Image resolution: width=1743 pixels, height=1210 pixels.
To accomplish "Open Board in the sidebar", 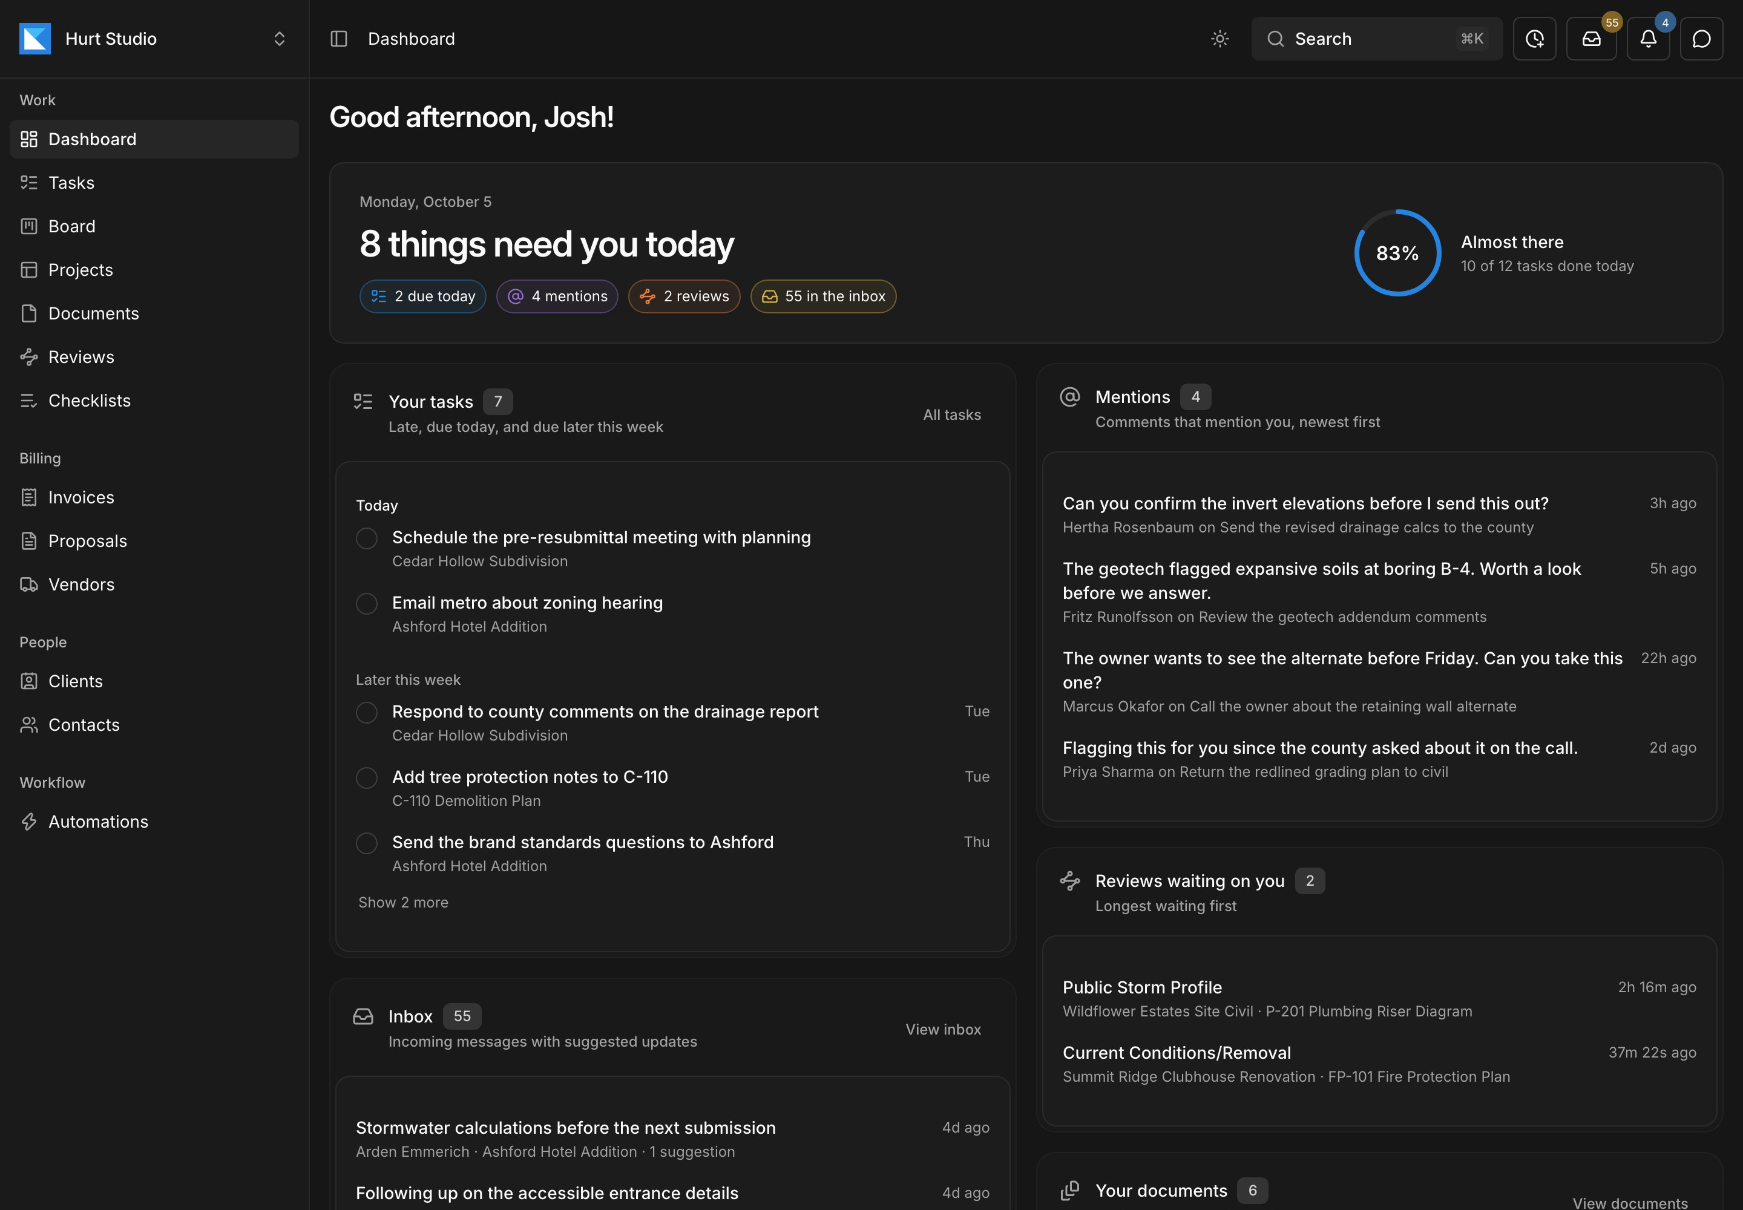I will coord(154,226).
